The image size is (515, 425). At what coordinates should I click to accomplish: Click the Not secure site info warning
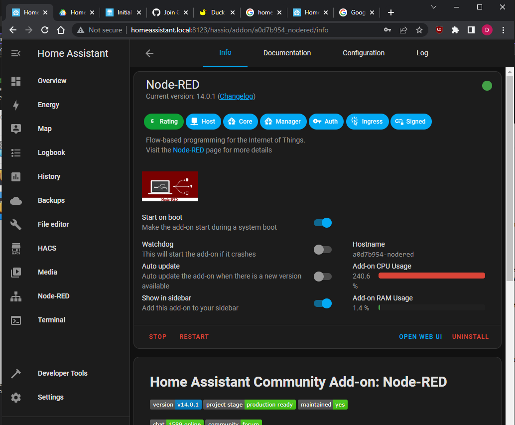click(x=100, y=30)
